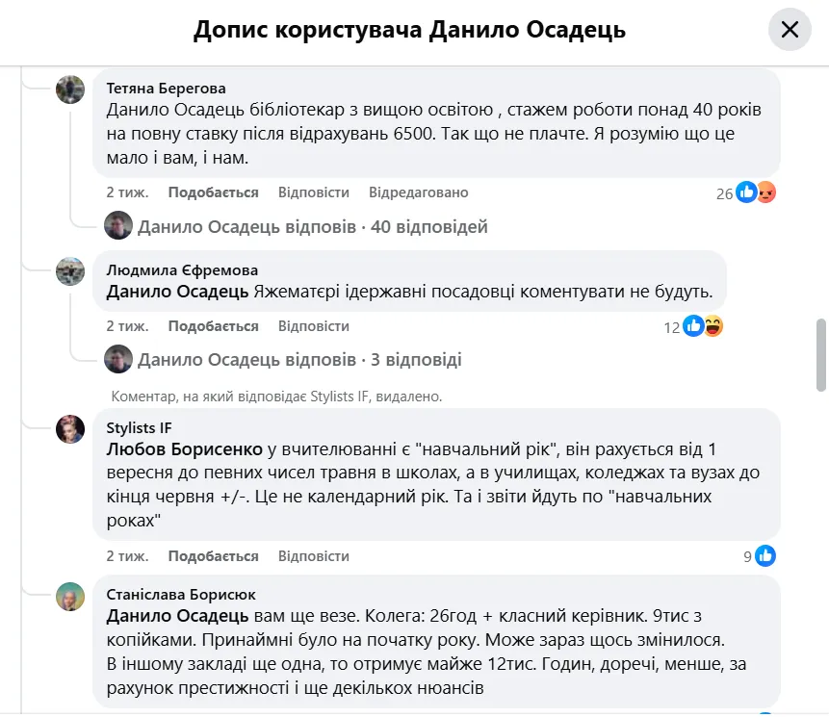Screen dimensions: 829x717
Task: View laughing reactions on Людмила Єфремова's comment
Action: click(x=713, y=326)
